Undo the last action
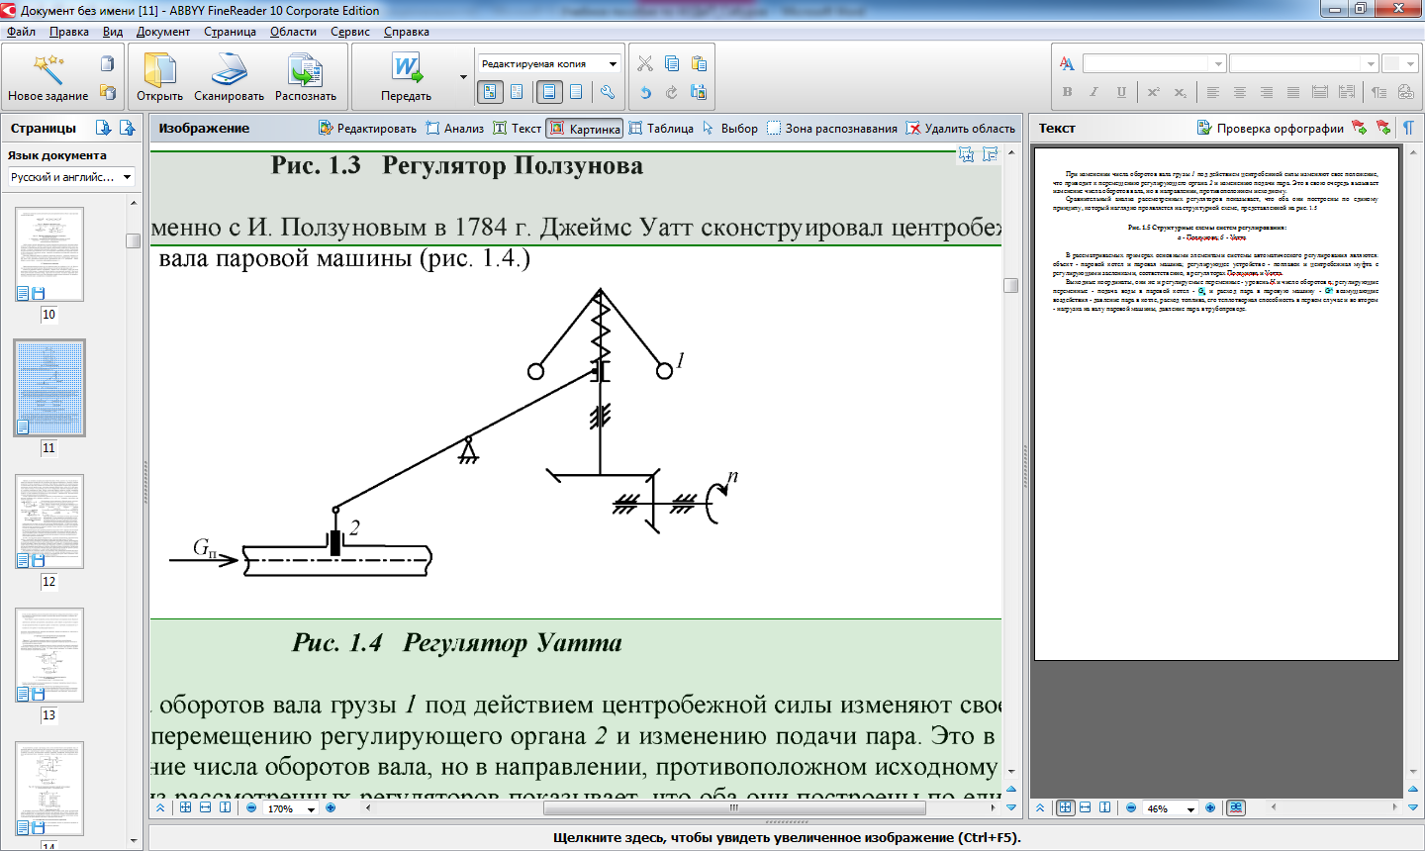This screenshot has width=1425, height=851. coord(645,92)
